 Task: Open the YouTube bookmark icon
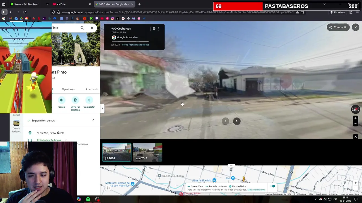coord(102,18)
